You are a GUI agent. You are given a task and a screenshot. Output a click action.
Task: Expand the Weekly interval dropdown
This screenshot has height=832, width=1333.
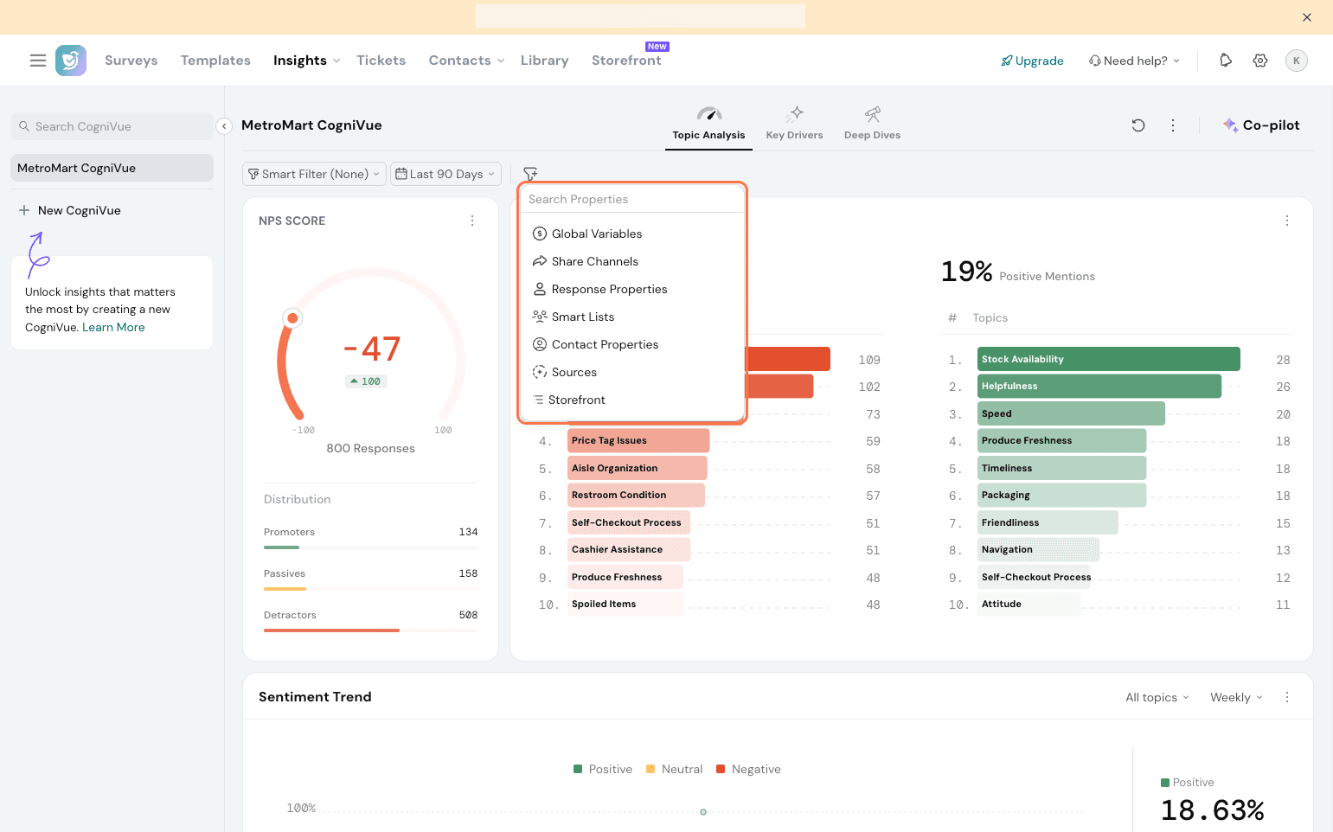point(1236,697)
